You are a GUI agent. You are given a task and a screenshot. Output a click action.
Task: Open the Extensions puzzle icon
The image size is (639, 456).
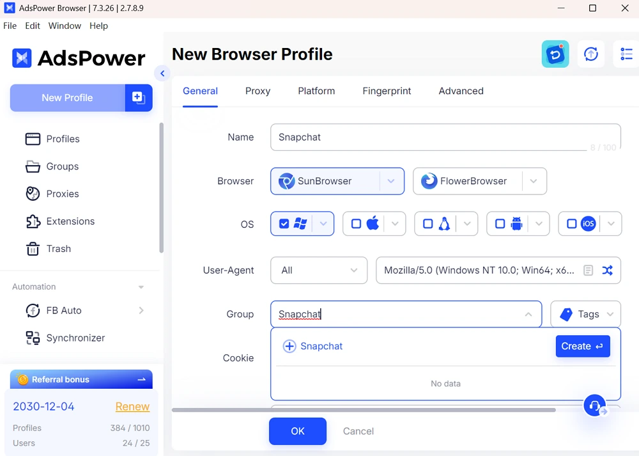(33, 221)
